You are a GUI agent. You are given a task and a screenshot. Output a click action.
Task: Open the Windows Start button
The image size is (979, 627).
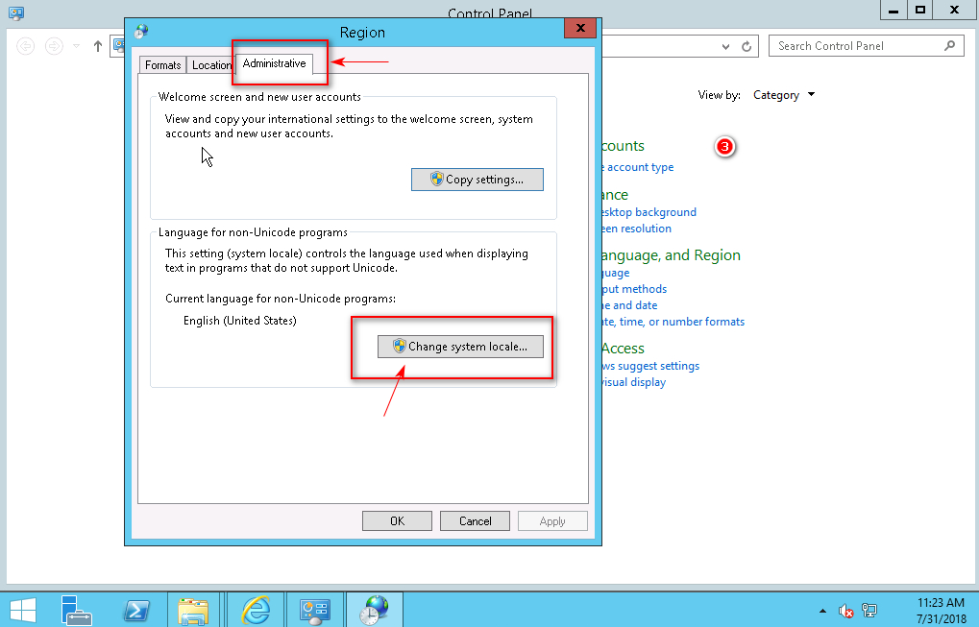tap(22, 610)
